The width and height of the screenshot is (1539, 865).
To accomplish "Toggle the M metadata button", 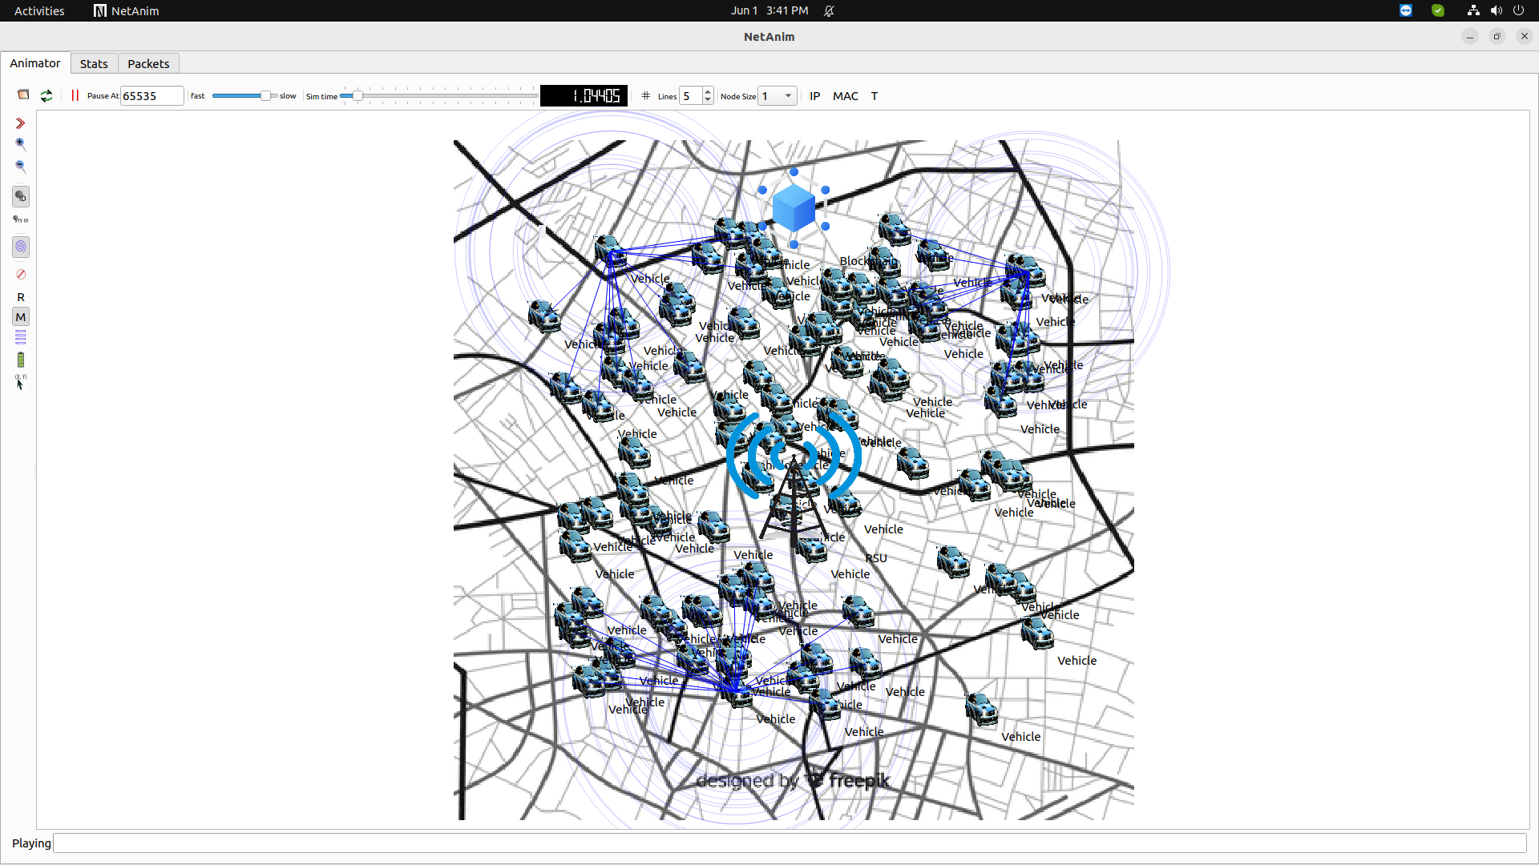I will (x=21, y=317).
